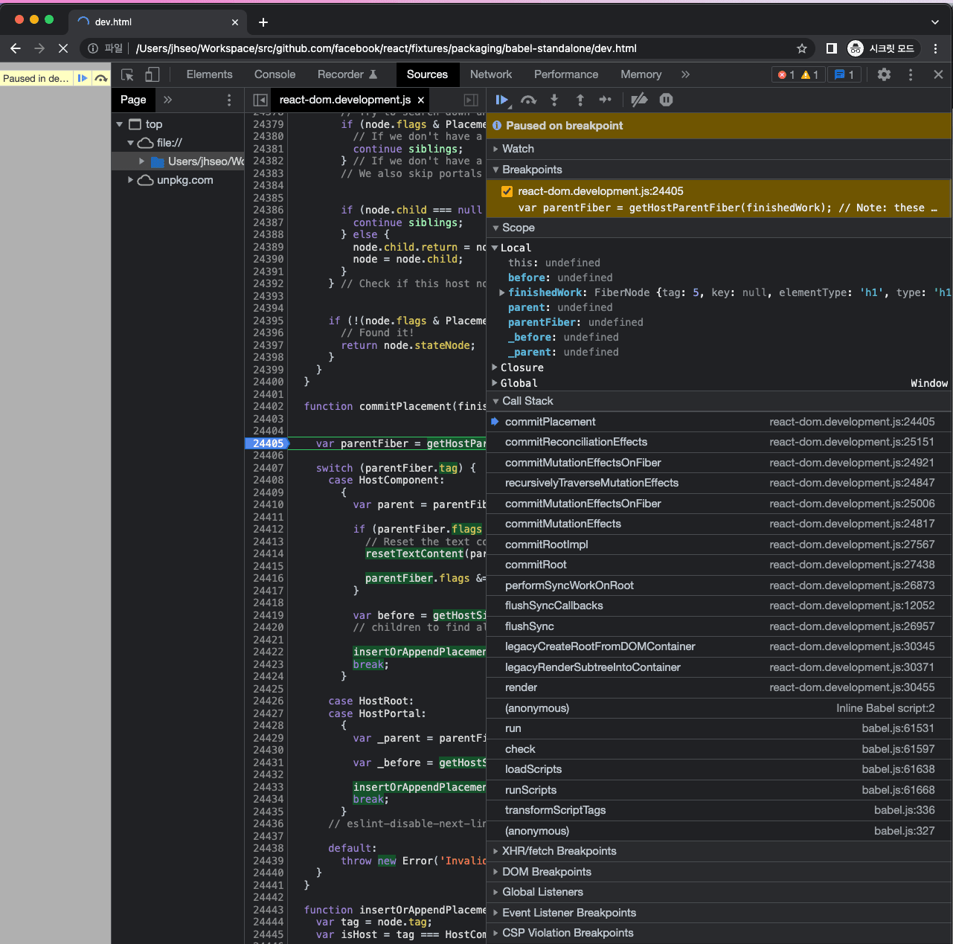
Task: Click the Step into function icon
Action: (x=554, y=100)
